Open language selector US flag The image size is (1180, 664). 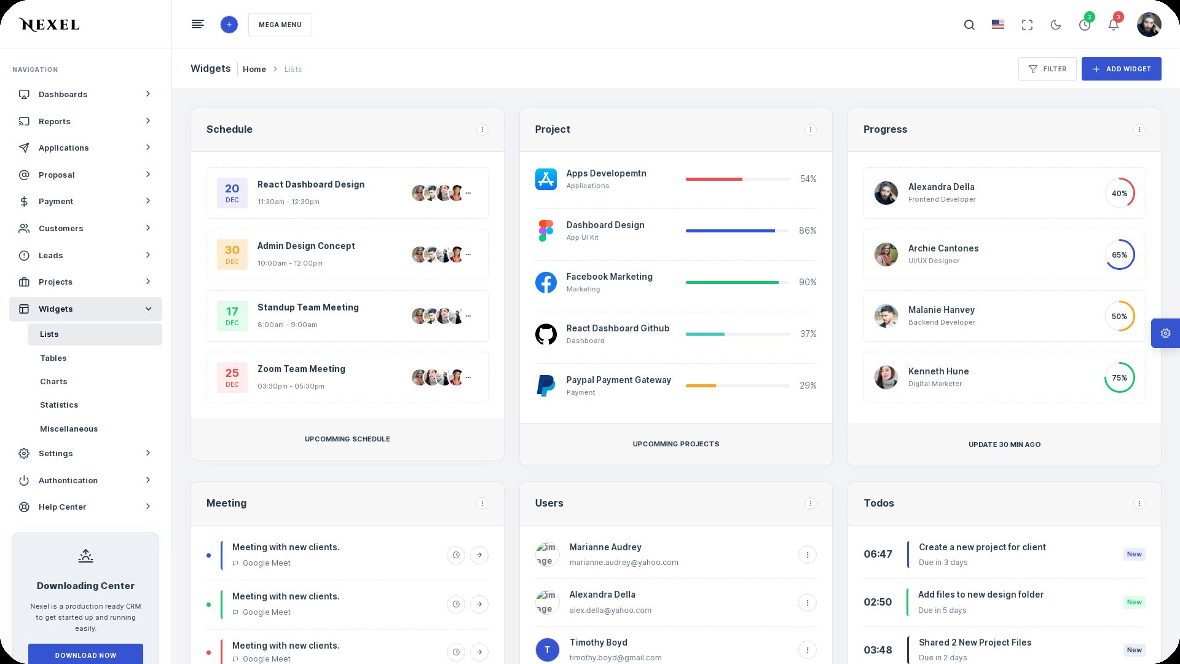pos(998,25)
